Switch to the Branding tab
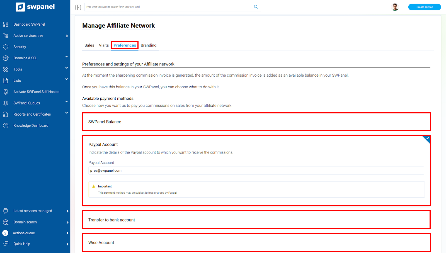446x253 pixels. click(x=148, y=45)
